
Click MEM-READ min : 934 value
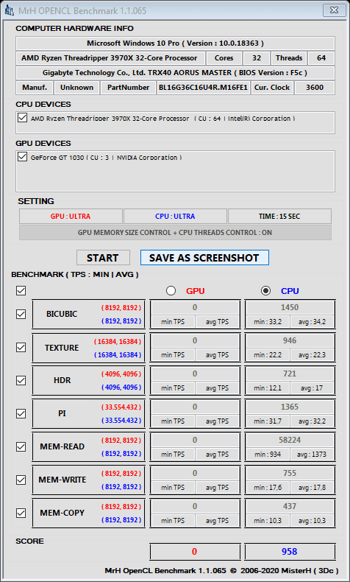(x=268, y=455)
